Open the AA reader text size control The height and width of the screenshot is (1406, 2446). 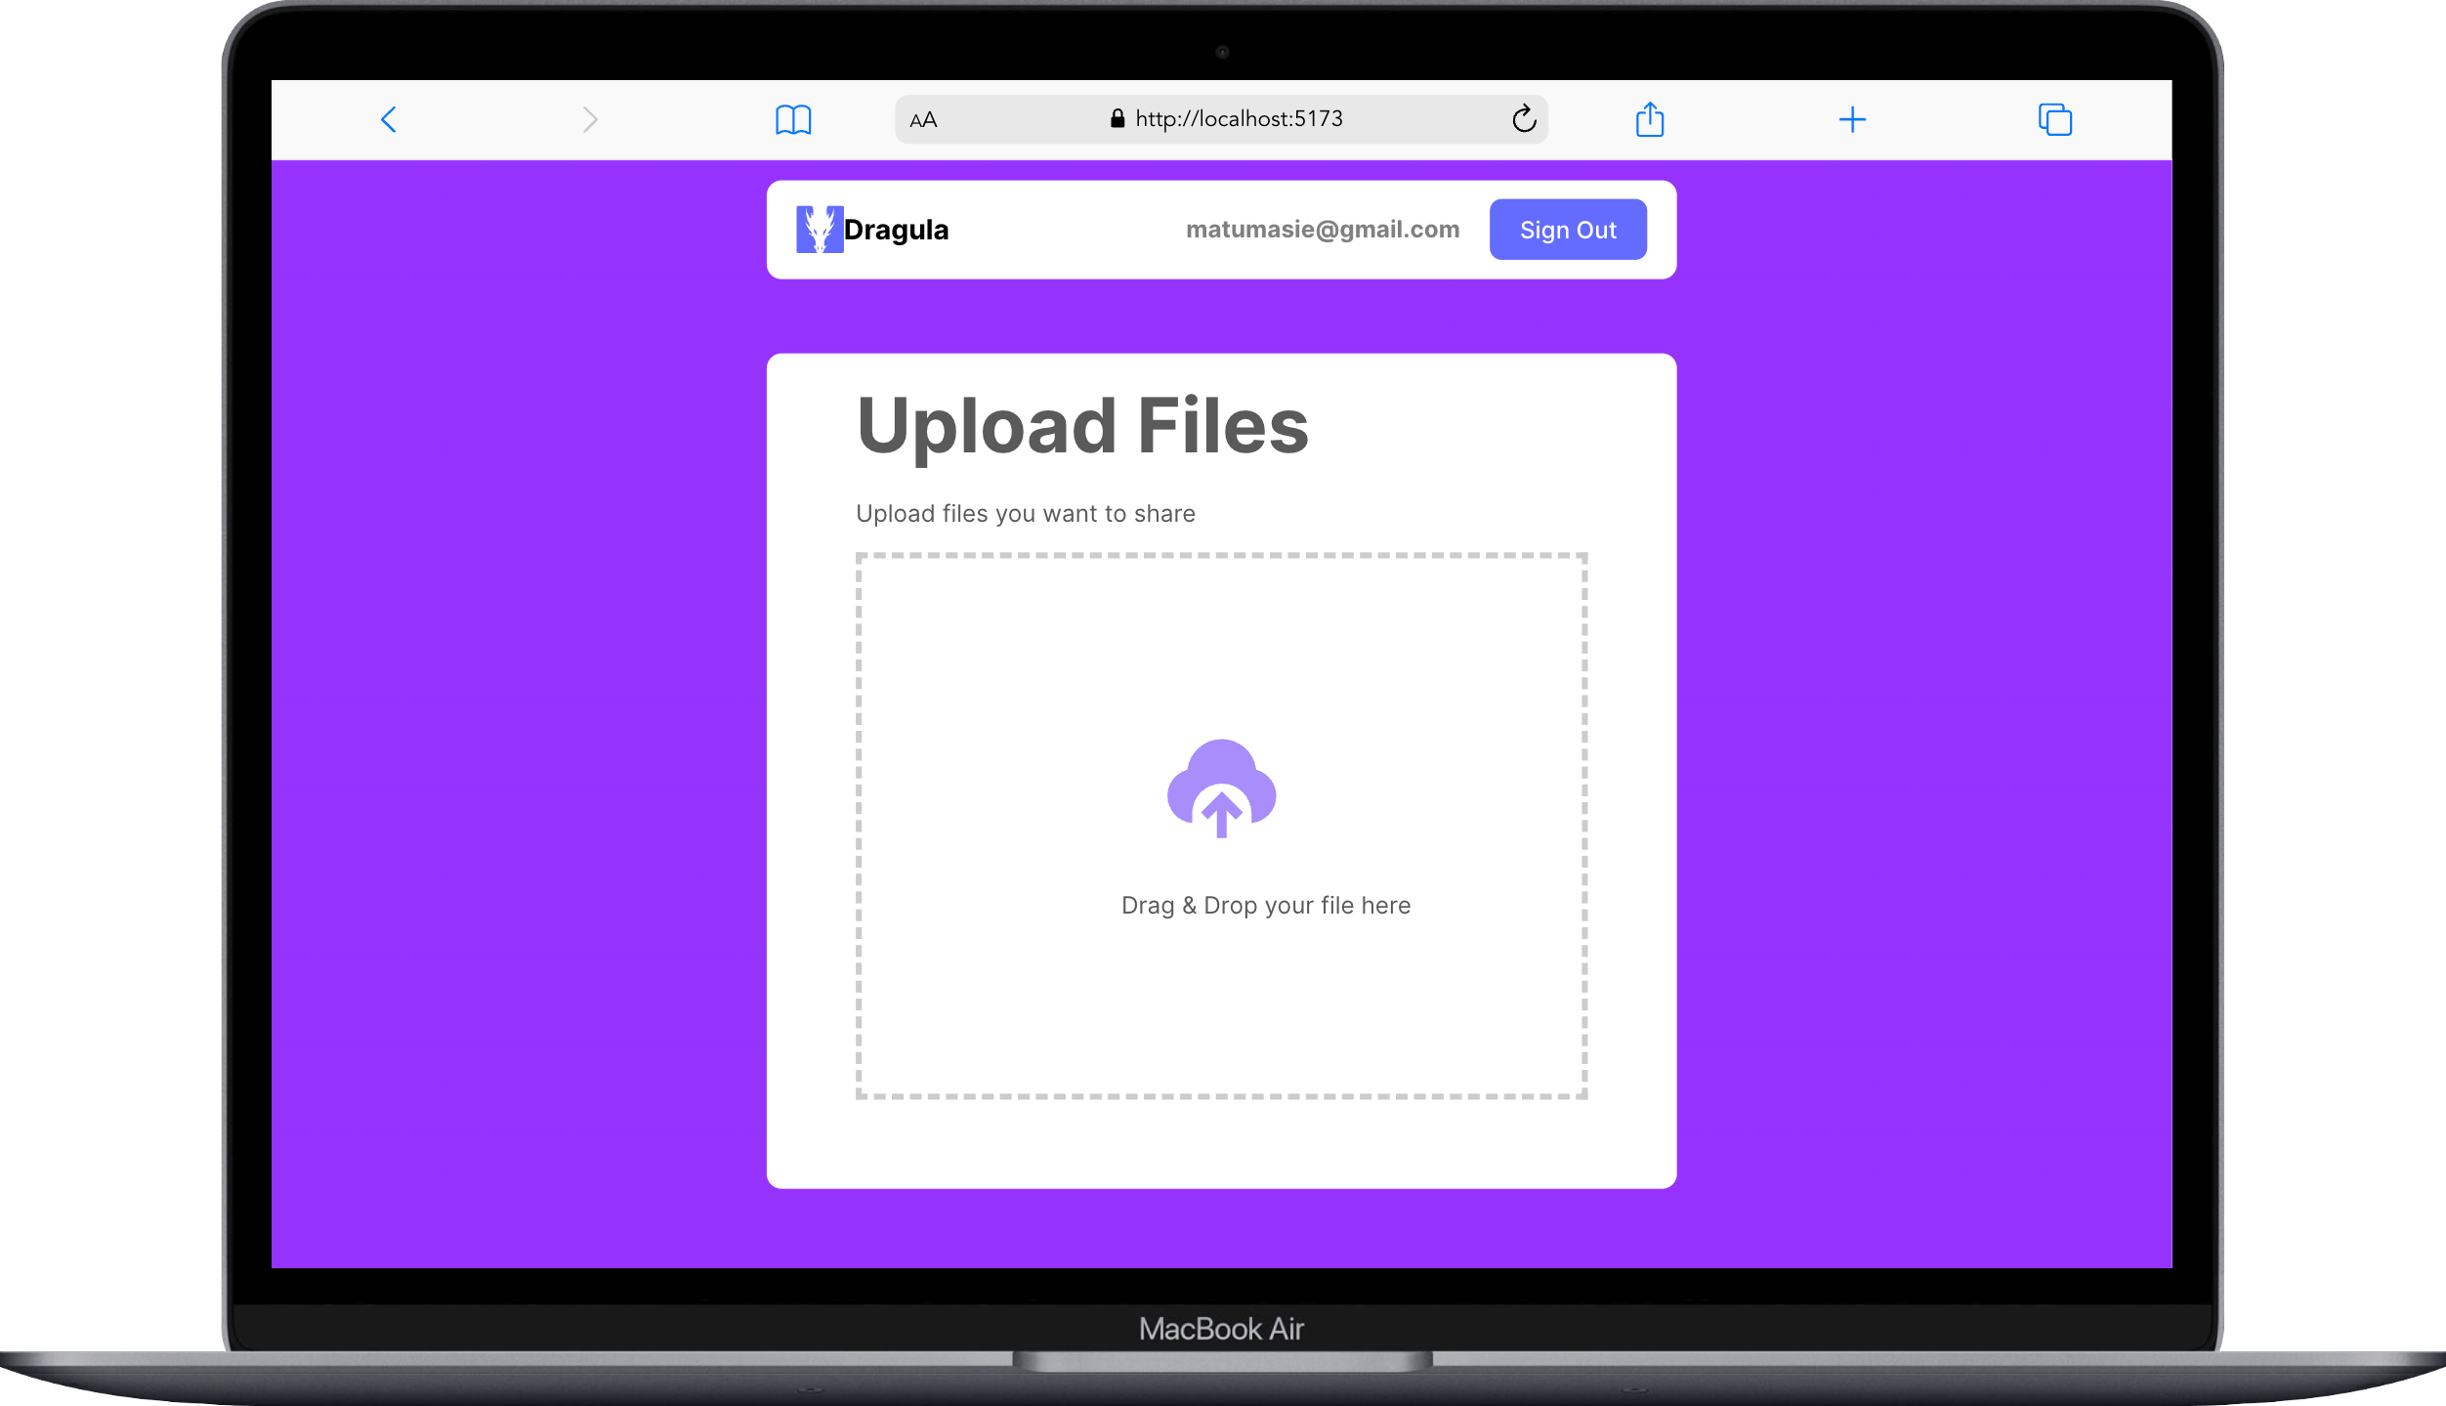[x=923, y=120]
